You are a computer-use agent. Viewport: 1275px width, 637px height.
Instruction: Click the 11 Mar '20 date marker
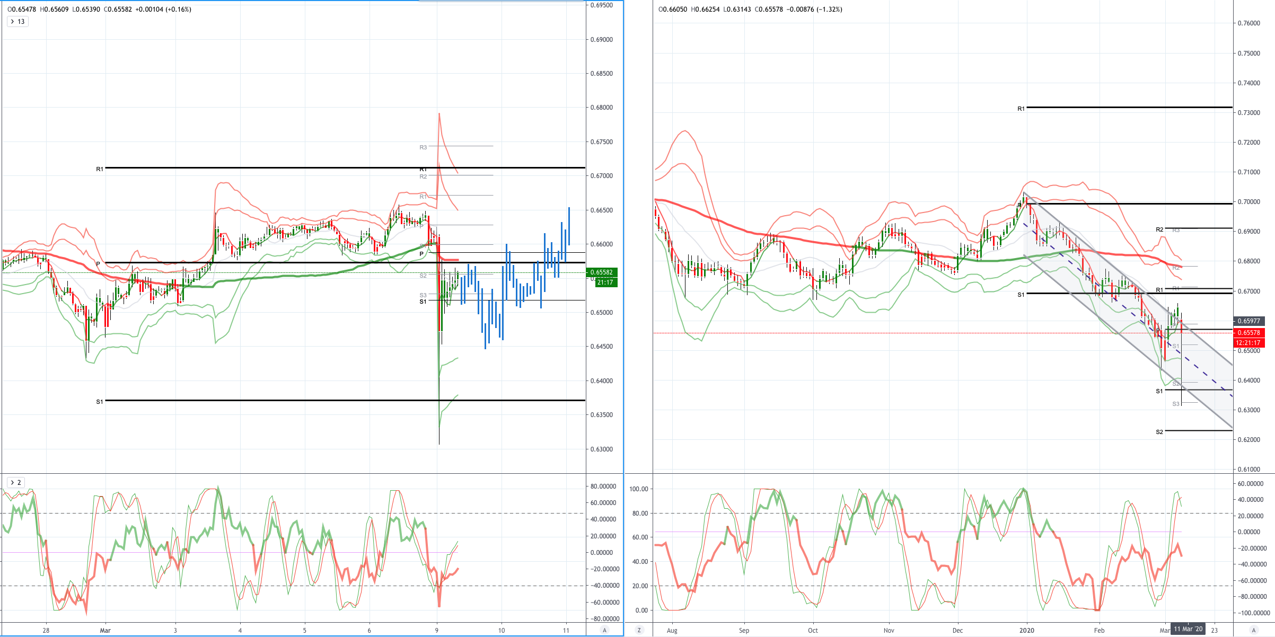[1188, 629]
